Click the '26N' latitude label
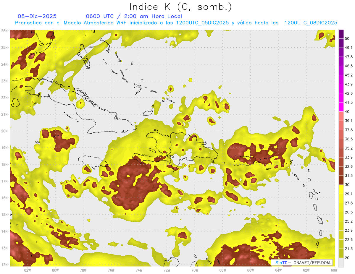Viewport: 355px width, 274px height. click(4, 31)
